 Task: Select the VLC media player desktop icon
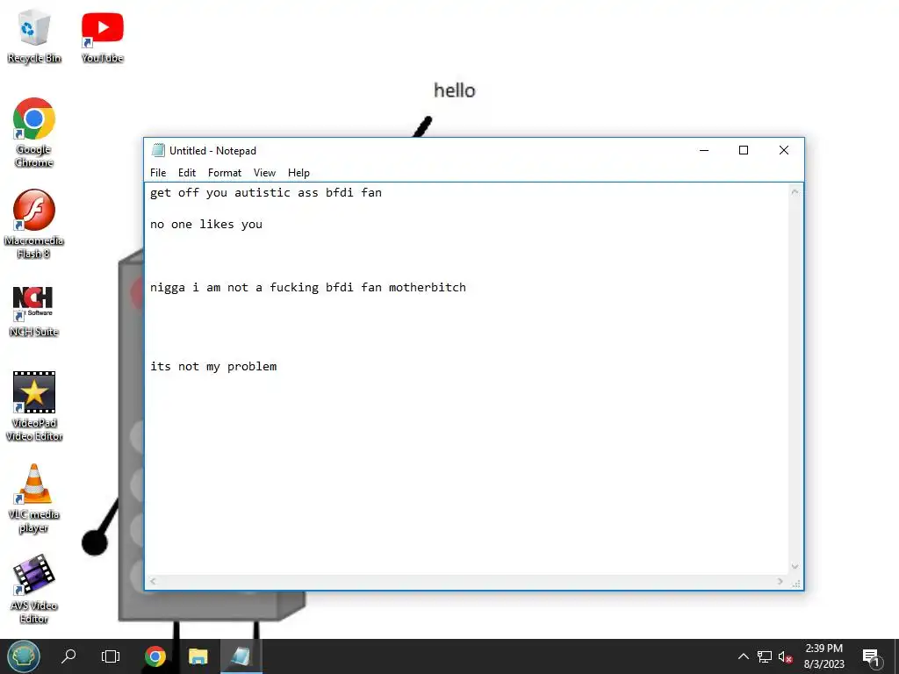point(34,498)
